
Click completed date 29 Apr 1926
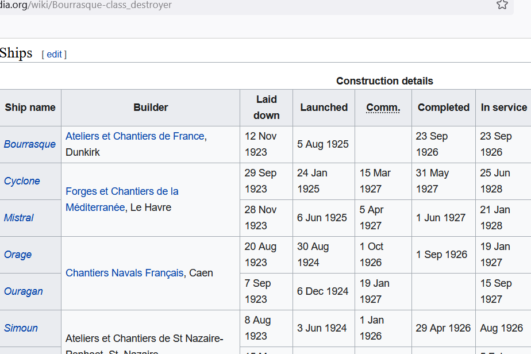click(443, 328)
